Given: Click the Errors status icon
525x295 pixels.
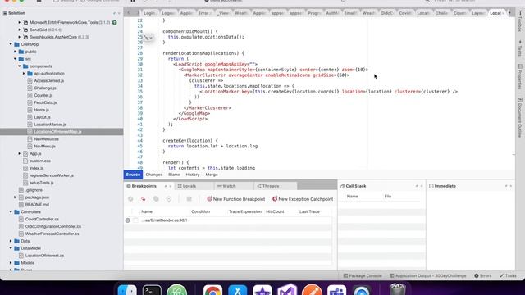Looking at the screenshot, I should tap(477, 275).
